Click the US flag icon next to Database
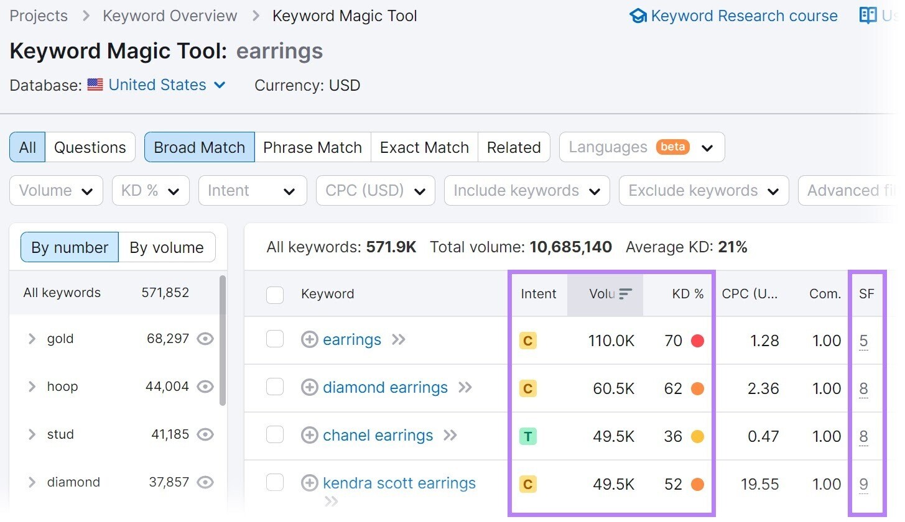Image resolution: width=905 pixels, height=522 pixels. 95,85
